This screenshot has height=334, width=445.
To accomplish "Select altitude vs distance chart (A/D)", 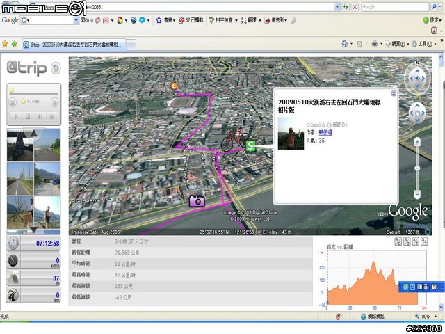I will tap(398, 241).
